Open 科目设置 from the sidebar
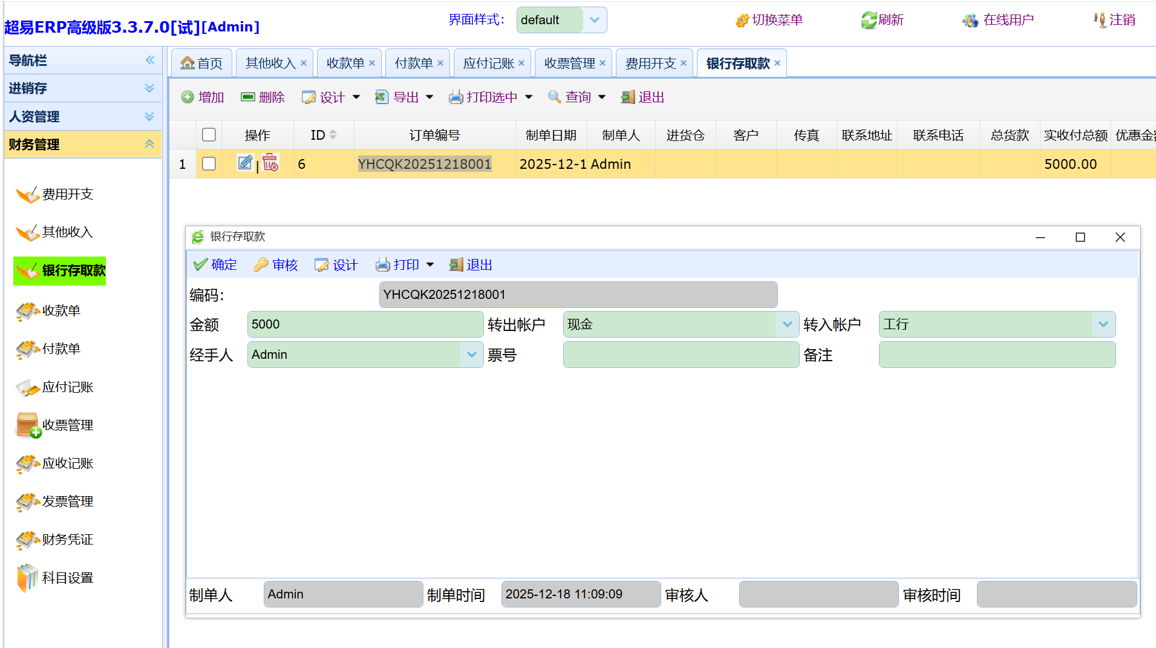The height and width of the screenshot is (648, 1156). (67, 578)
